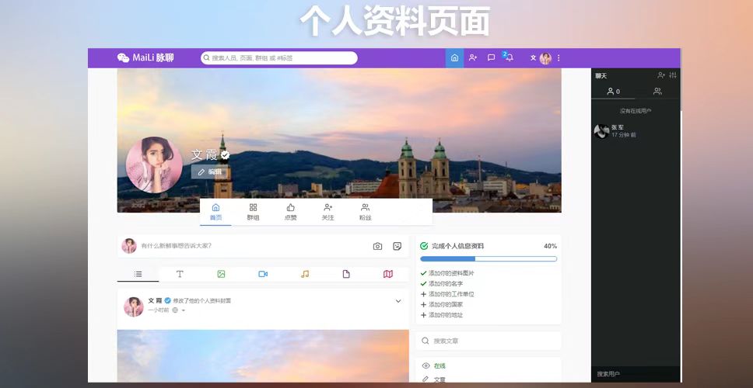The image size is (753, 388).
Task: Filter posts by video icon
Action: point(263,274)
